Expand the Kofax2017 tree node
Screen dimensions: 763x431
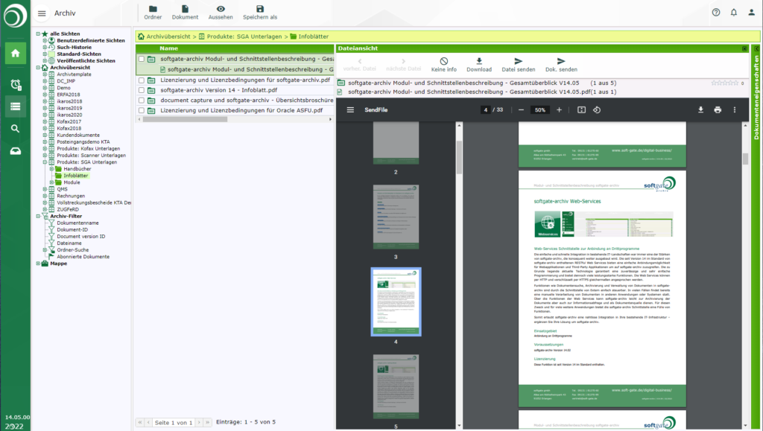[x=45, y=121]
